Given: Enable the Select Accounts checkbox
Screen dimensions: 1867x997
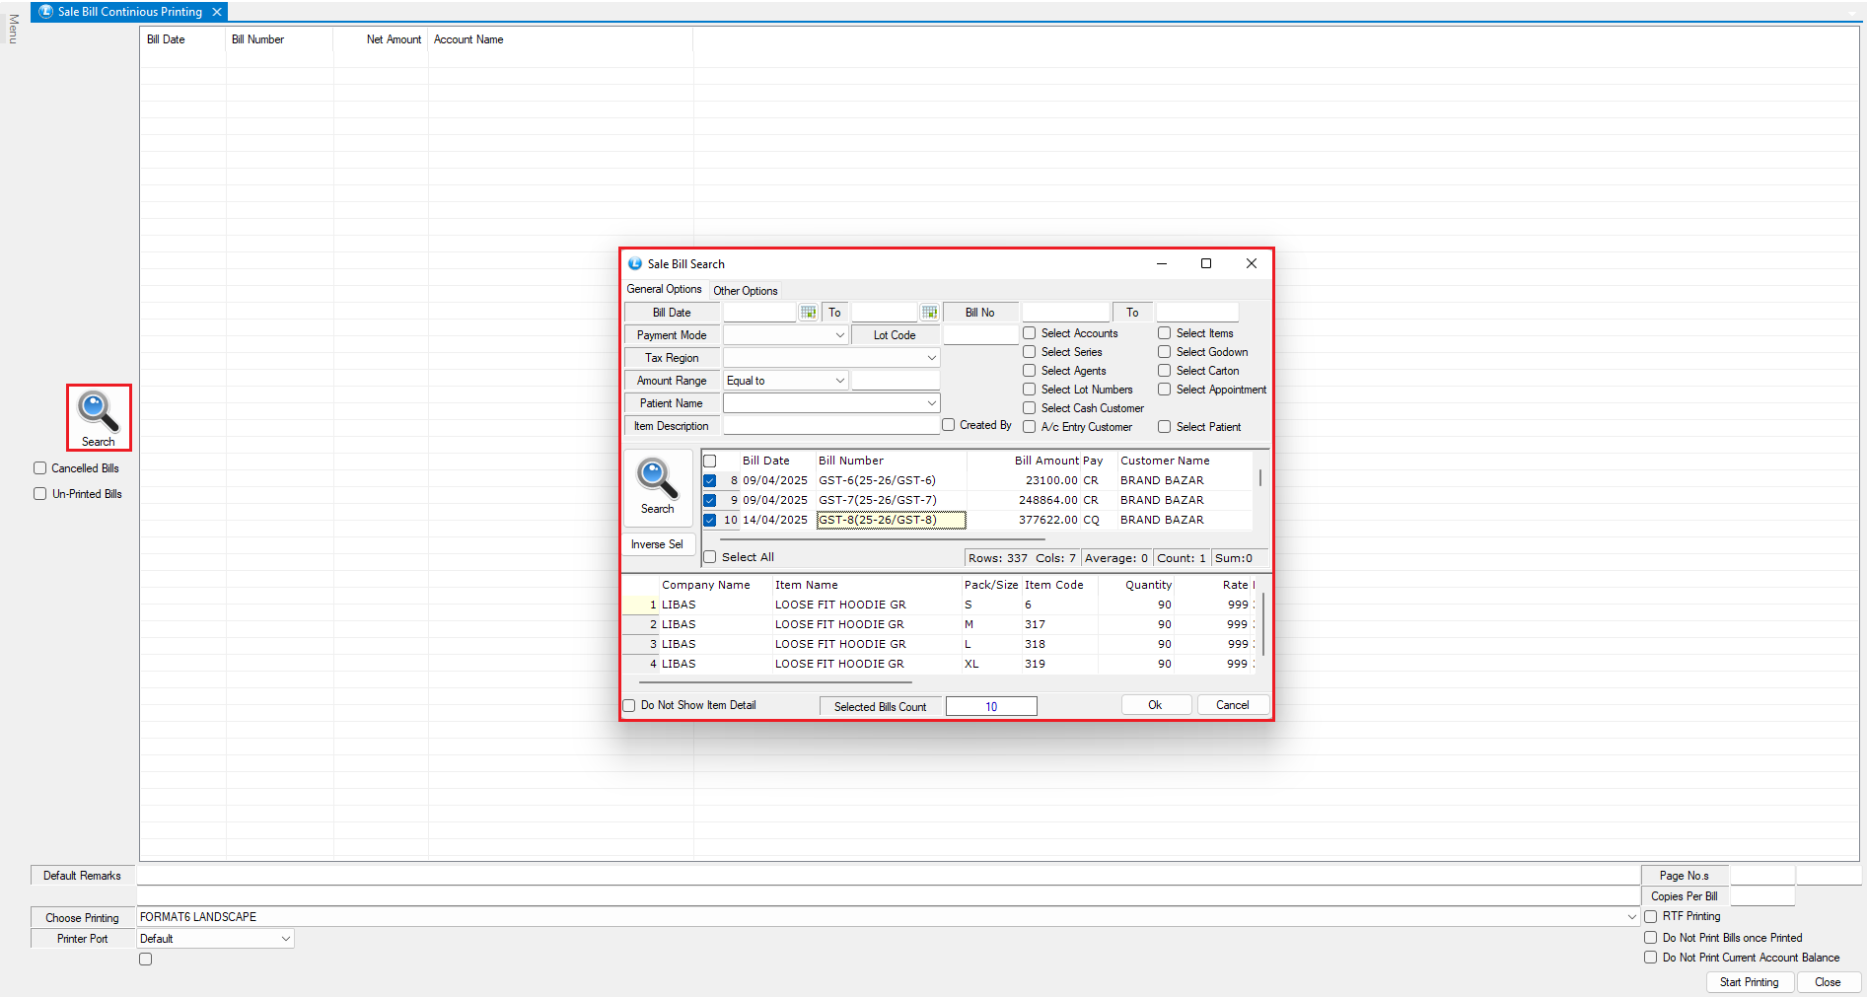Looking at the screenshot, I should click(1030, 333).
